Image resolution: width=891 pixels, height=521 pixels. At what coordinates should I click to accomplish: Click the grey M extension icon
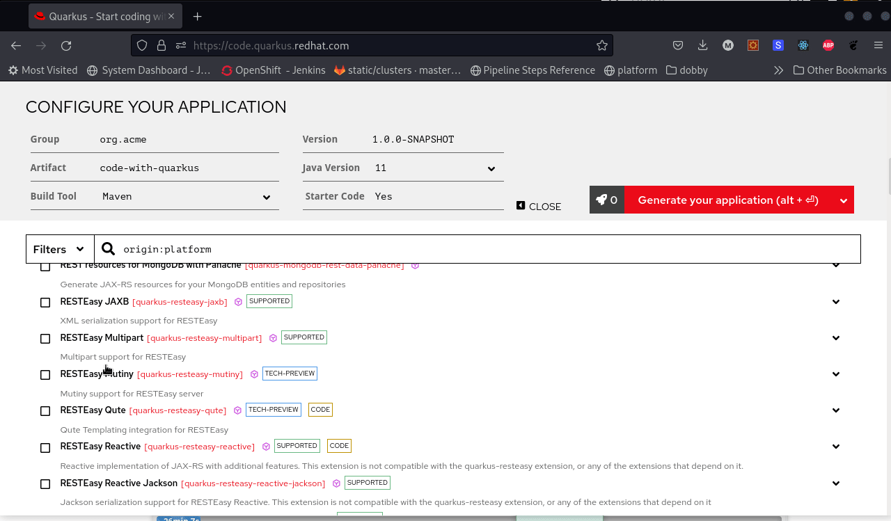pyautogui.click(x=728, y=46)
